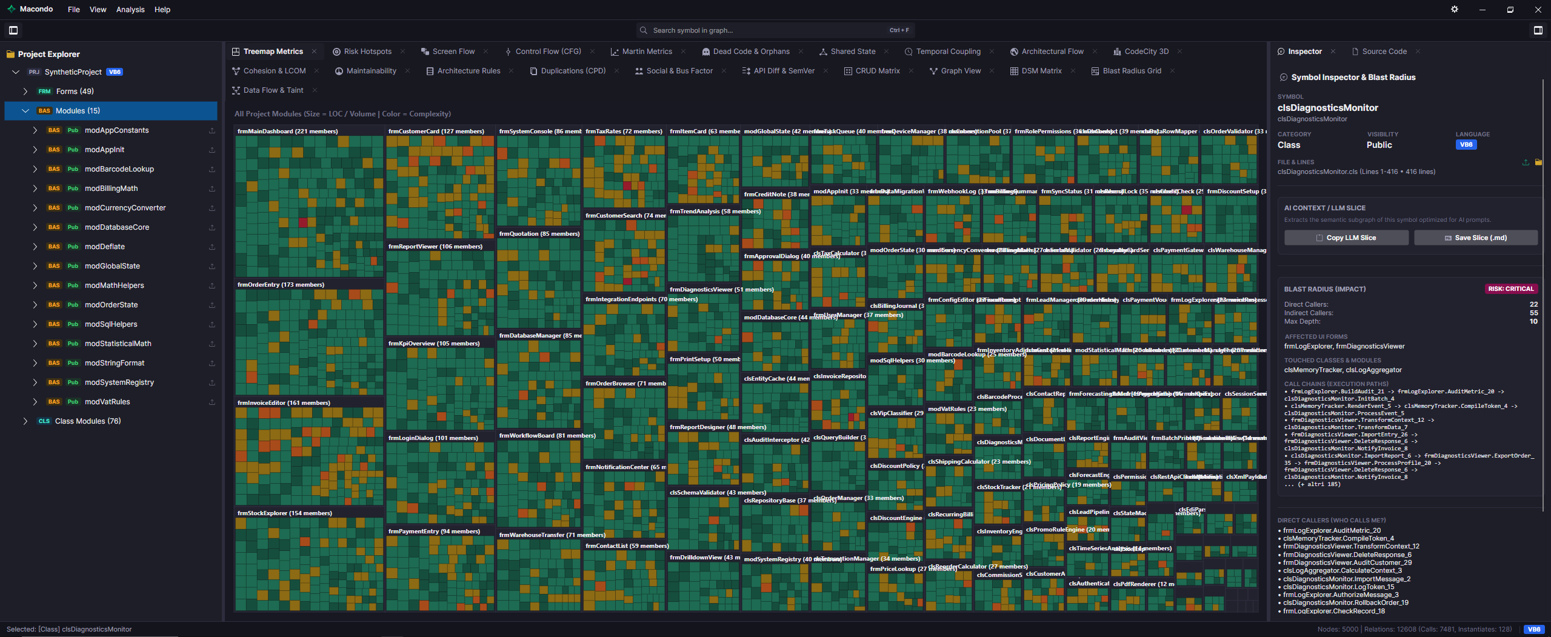This screenshot has width=1551, height=637.
Task: Open the Analysis menu
Action: coord(130,10)
